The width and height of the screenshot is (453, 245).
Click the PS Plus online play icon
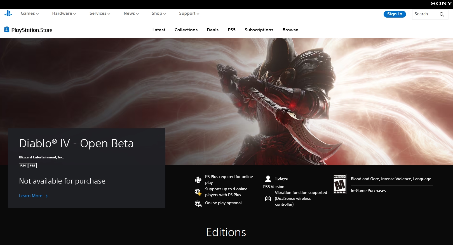point(198,180)
